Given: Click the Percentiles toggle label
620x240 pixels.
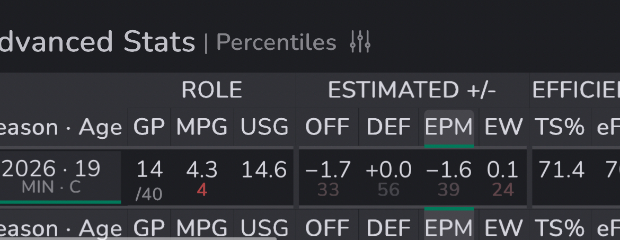Looking at the screenshot, I should [276, 42].
